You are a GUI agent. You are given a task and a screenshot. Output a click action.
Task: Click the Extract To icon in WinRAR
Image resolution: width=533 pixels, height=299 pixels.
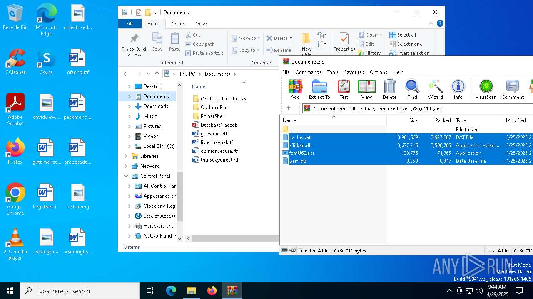[x=319, y=90]
